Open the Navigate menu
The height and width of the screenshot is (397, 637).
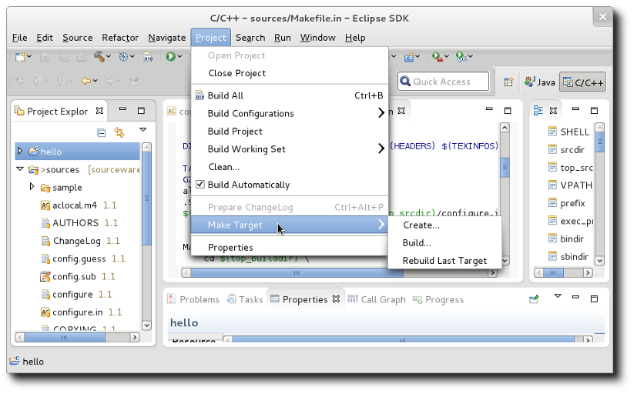166,38
